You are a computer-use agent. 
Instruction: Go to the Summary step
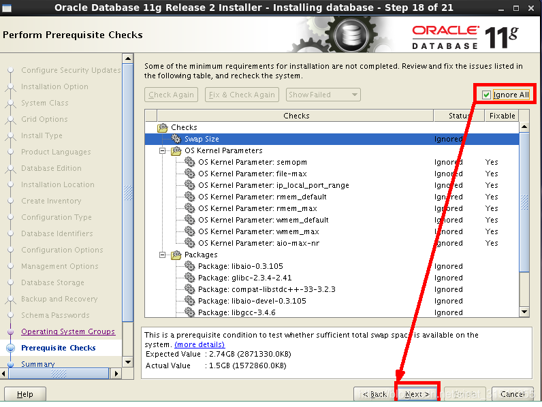tap(38, 364)
